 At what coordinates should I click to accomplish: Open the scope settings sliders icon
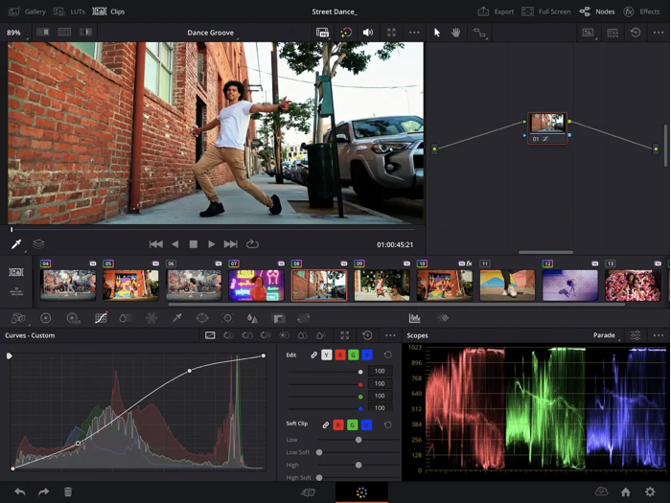click(x=636, y=335)
